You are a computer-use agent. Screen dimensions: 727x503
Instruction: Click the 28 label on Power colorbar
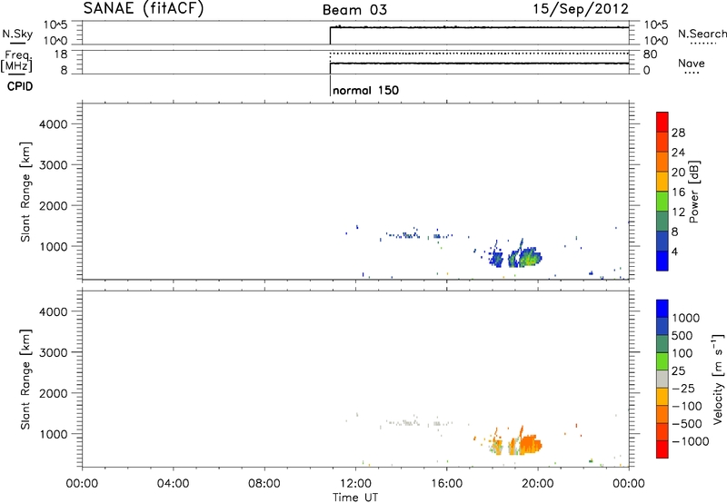(x=678, y=133)
